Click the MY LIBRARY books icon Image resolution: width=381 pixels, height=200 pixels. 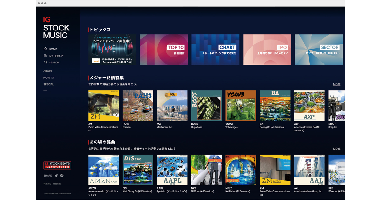[x=45, y=56]
